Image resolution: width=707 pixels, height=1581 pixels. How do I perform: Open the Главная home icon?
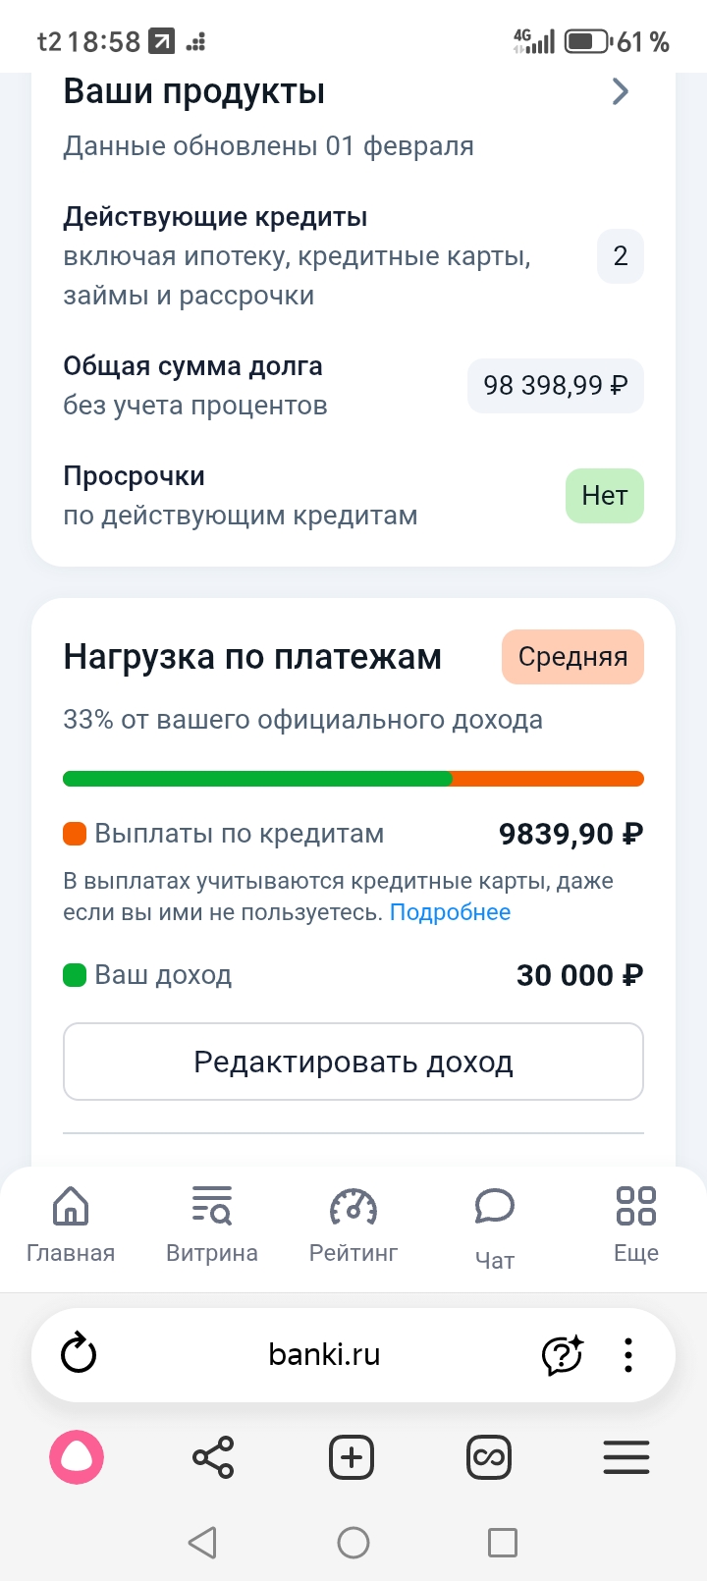tap(71, 1206)
